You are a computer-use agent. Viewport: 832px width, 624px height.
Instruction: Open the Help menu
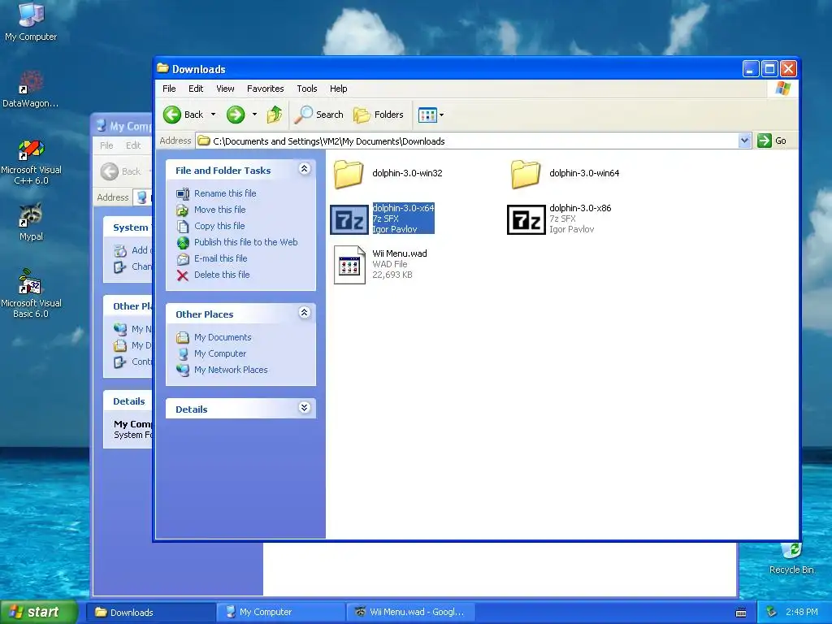click(x=339, y=89)
